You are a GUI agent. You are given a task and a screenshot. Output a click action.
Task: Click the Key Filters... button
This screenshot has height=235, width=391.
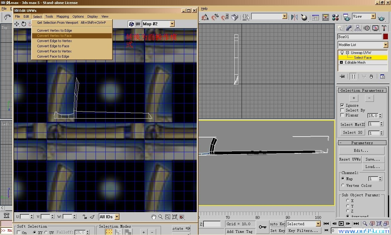coord(303,231)
